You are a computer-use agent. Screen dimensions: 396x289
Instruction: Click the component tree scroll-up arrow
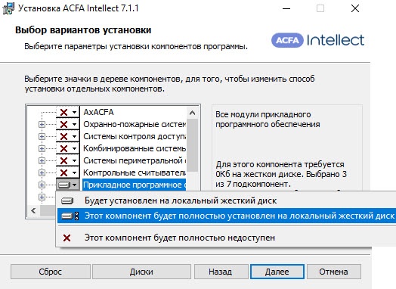[x=192, y=113]
